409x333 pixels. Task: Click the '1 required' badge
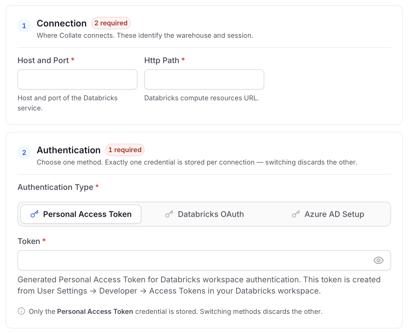[x=125, y=150]
